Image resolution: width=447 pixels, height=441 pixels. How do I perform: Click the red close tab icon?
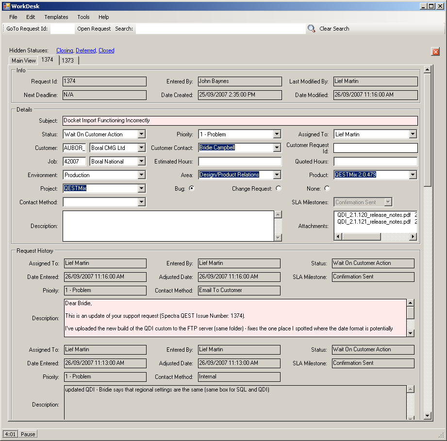tap(435, 52)
